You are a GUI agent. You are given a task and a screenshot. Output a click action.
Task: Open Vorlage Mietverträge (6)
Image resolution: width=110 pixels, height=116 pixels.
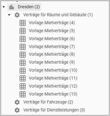click(52, 39)
